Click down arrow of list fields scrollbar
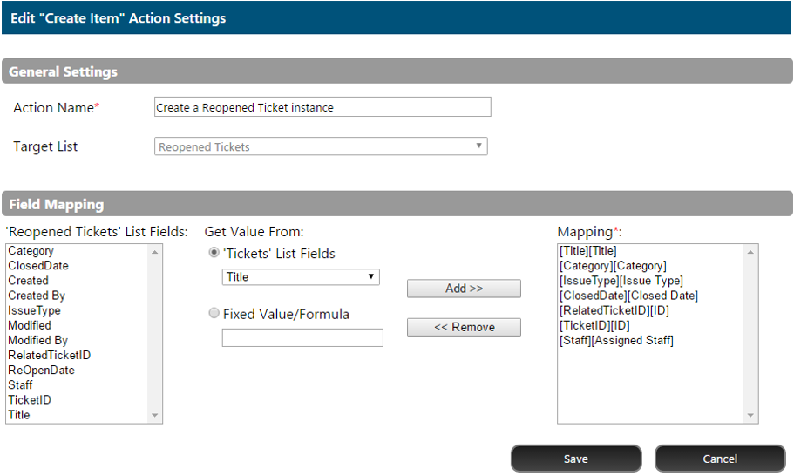The height and width of the screenshot is (476, 794). click(x=155, y=415)
